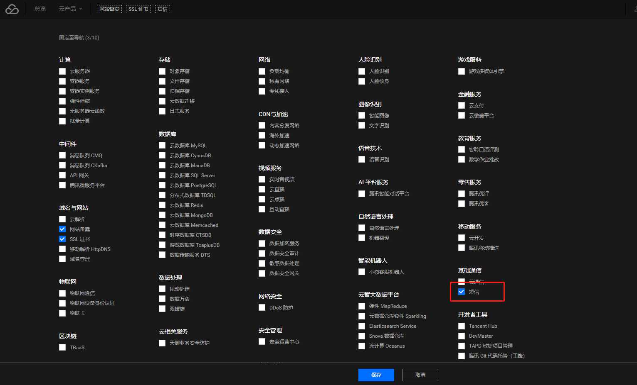Enable the 弹性伸缩 checkbox
The height and width of the screenshot is (385, 637).
click(x=62, y=101)
